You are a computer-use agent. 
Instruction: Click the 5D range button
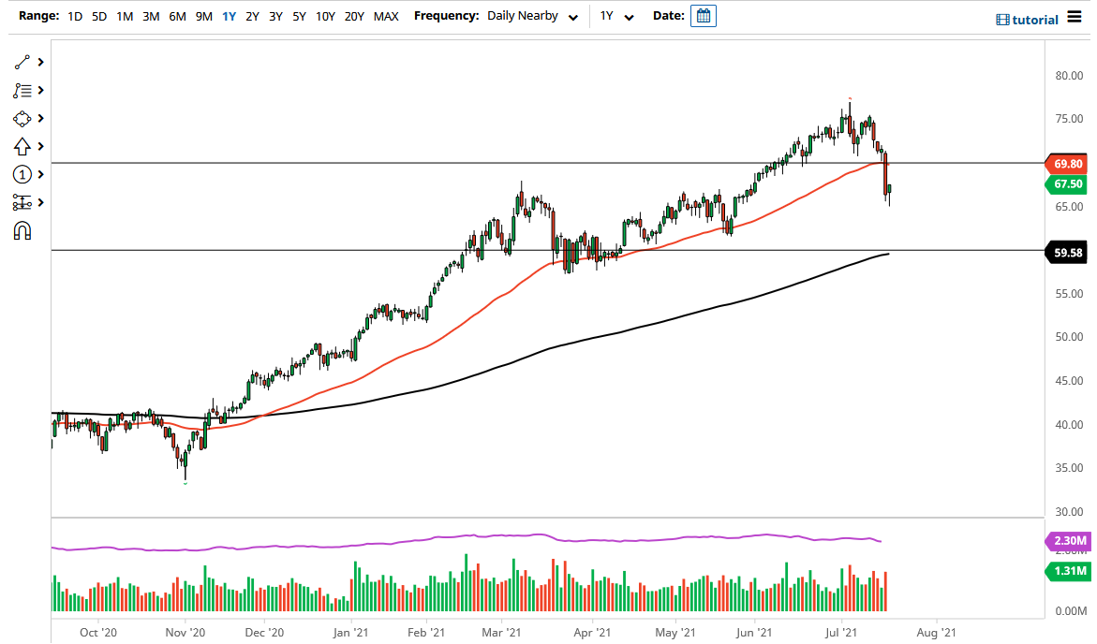pos(98,16)
